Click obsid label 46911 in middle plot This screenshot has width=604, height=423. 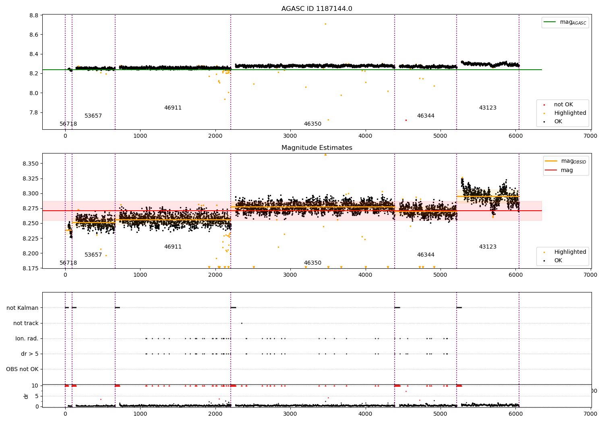click(x=173, y=247)
